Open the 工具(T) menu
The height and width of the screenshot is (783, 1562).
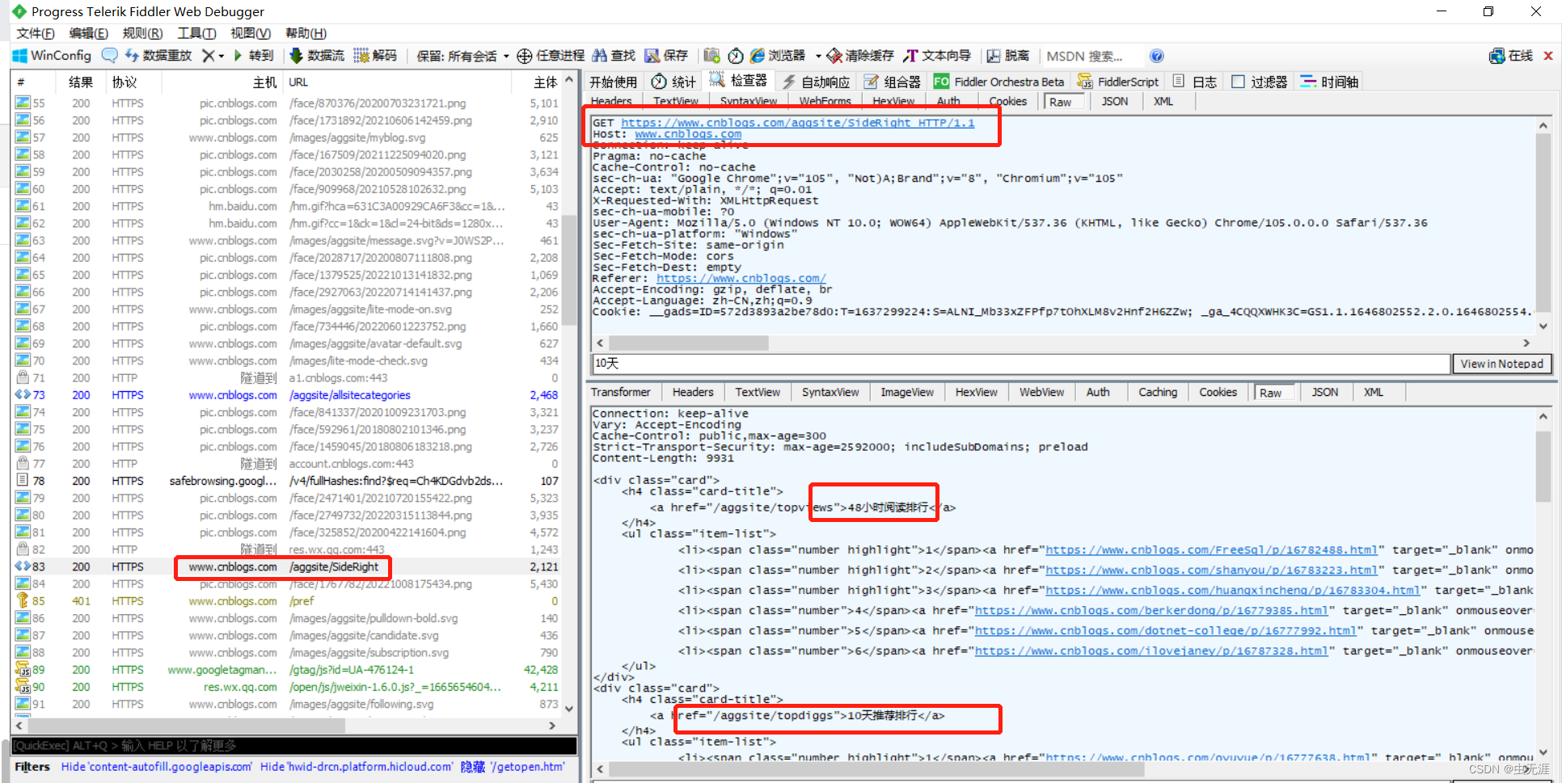pos(196,33)
